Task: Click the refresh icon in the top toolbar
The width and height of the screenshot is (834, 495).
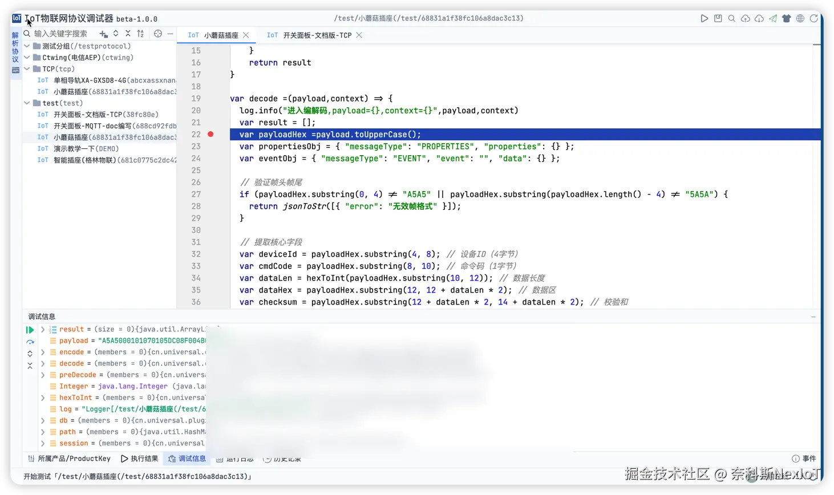Action: pyautogui.click(x=814, y=18)
